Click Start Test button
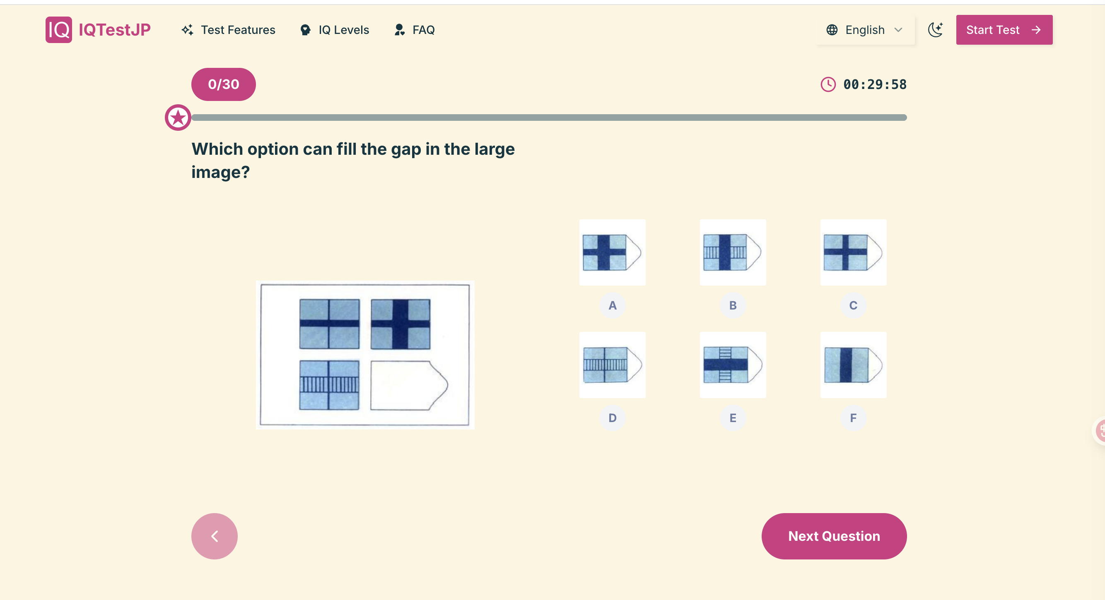The width and height of the screenshot is (1105, 600). pyautogui.click(x=1004, y=29)
